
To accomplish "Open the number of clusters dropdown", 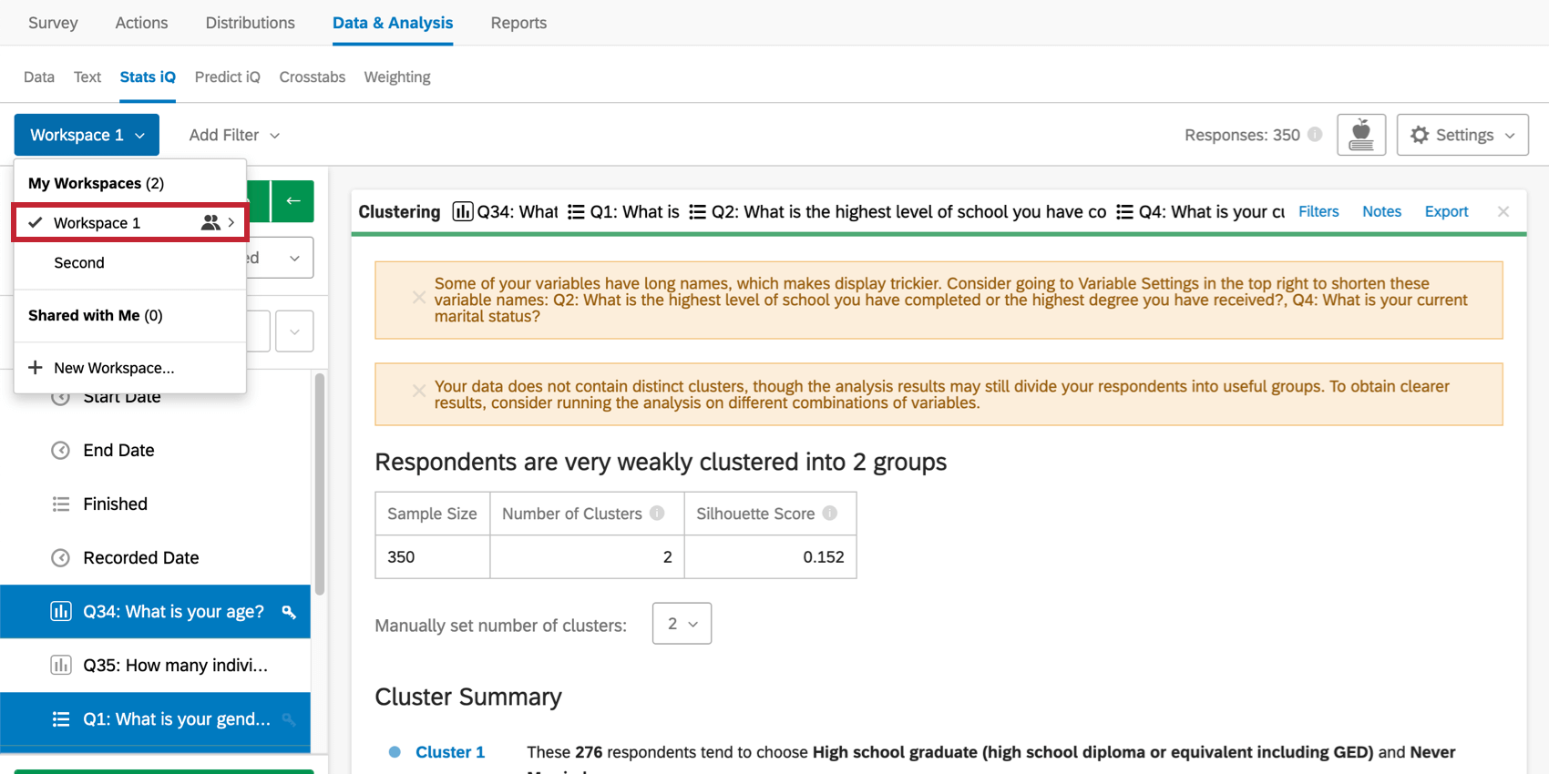I will [x=682, y=624].
